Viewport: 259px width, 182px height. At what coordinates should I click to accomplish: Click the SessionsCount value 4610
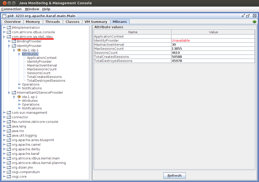(213, 53)
